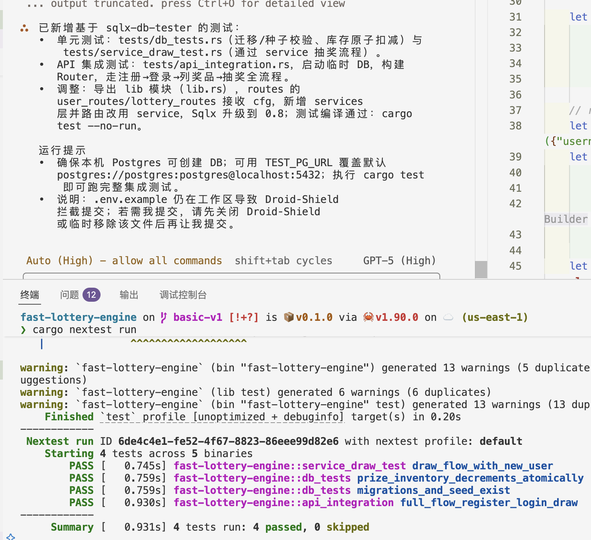
Task: Click the crab Rust icon before v1.90.0
Action: pyautogui.click(x=368, y=317)
